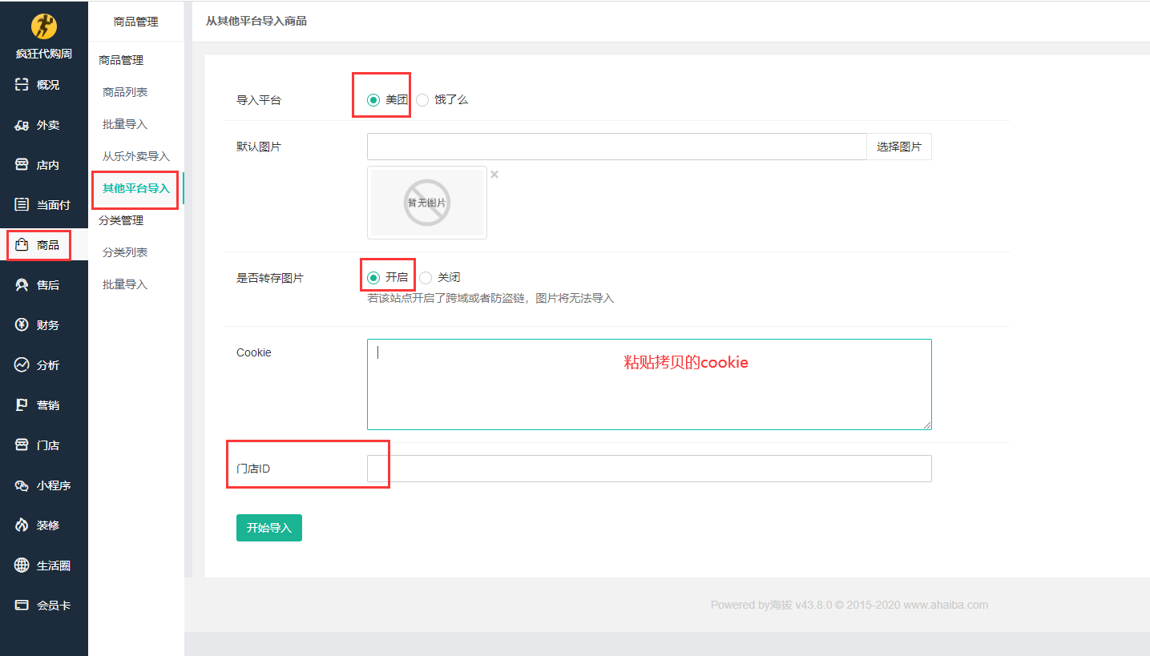
Task: Choose 关闭 for image transfer
Action: [x=426, y=278]
